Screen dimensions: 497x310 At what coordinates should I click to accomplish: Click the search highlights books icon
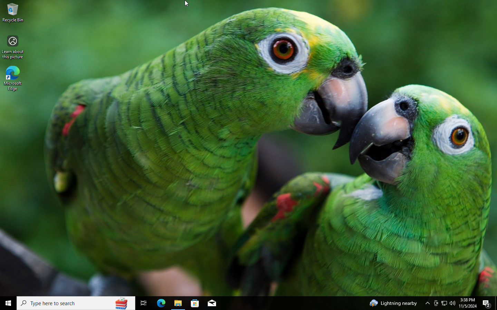121,303
